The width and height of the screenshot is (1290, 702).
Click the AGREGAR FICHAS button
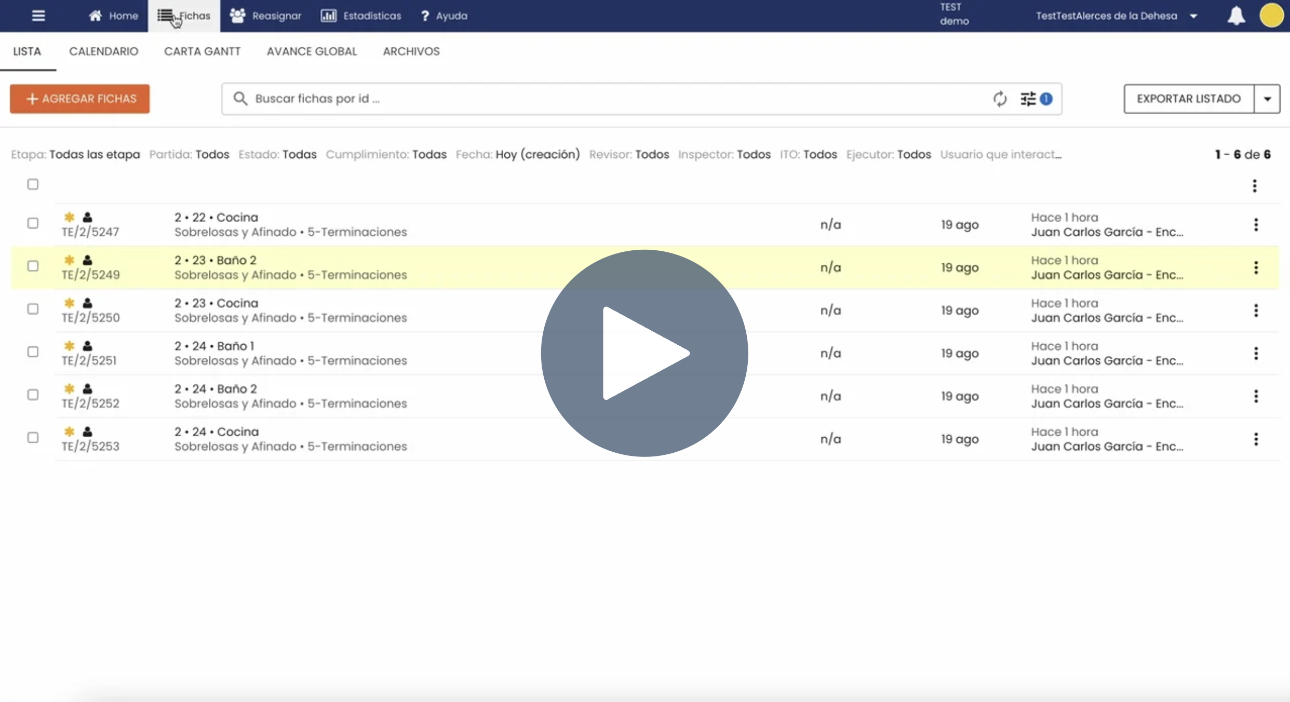(79, 99)
